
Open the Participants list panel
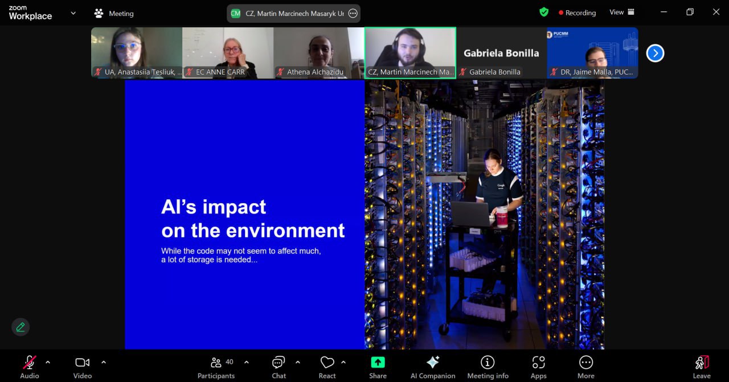216,363
